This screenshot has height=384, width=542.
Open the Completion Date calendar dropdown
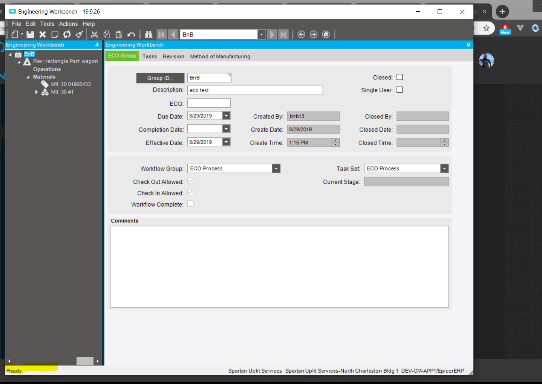pyautogui.click(x=226, y=129)
